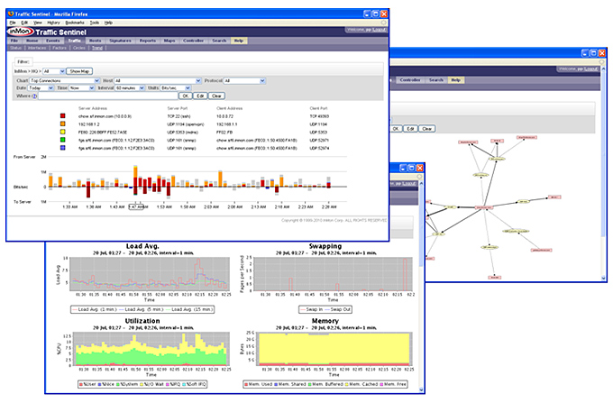
Task: Click Edit button in front window filter
Action: coord(200,96)
